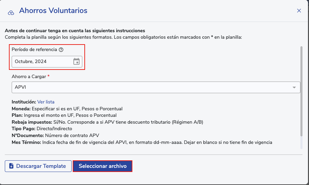Click the help icon beside Período de referencia
This screenshot has width=309, height=185.
pyautogui.click(x=61, y=50)
